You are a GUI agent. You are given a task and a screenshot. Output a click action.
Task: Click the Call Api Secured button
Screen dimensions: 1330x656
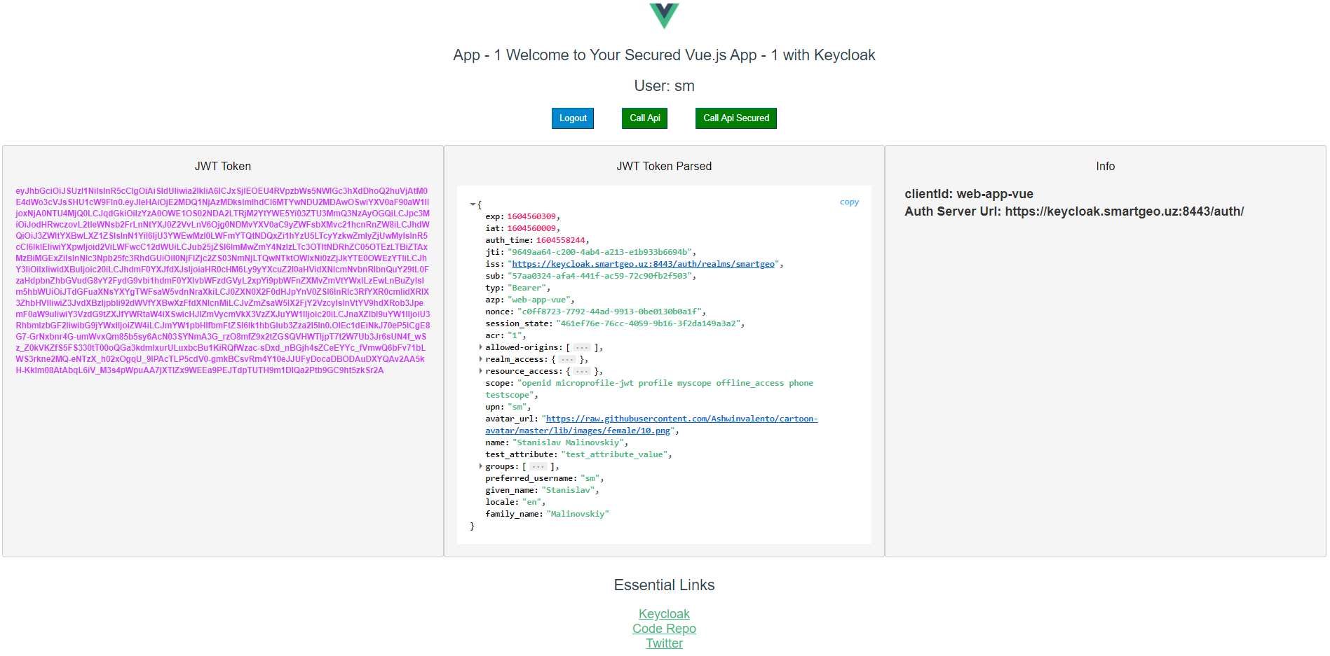736,118
